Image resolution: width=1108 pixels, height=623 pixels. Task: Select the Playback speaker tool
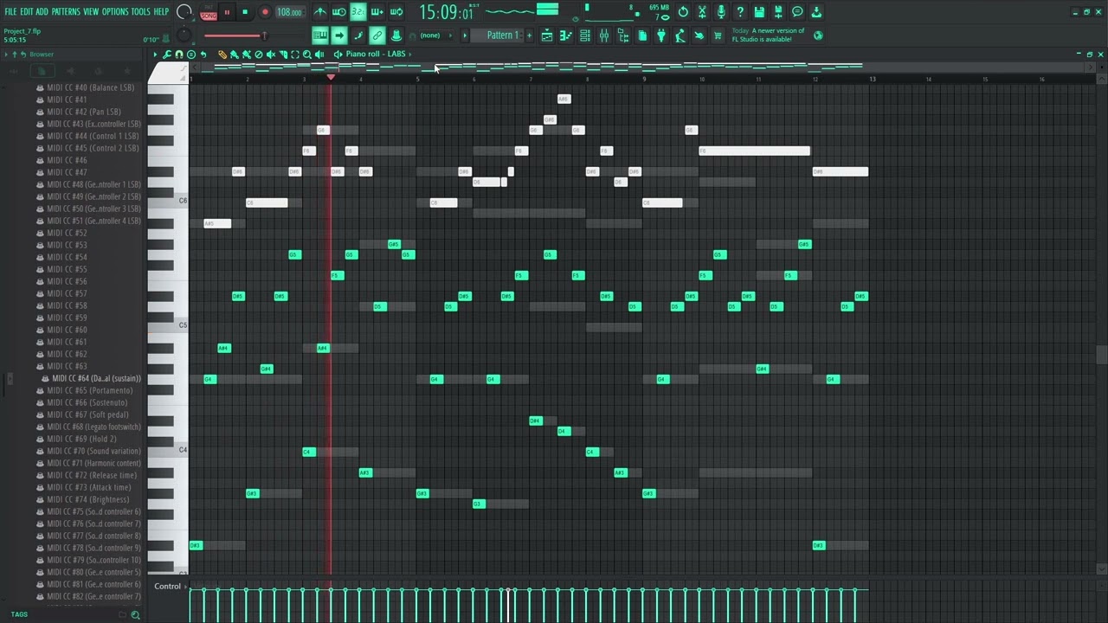[x=319, y=55]
